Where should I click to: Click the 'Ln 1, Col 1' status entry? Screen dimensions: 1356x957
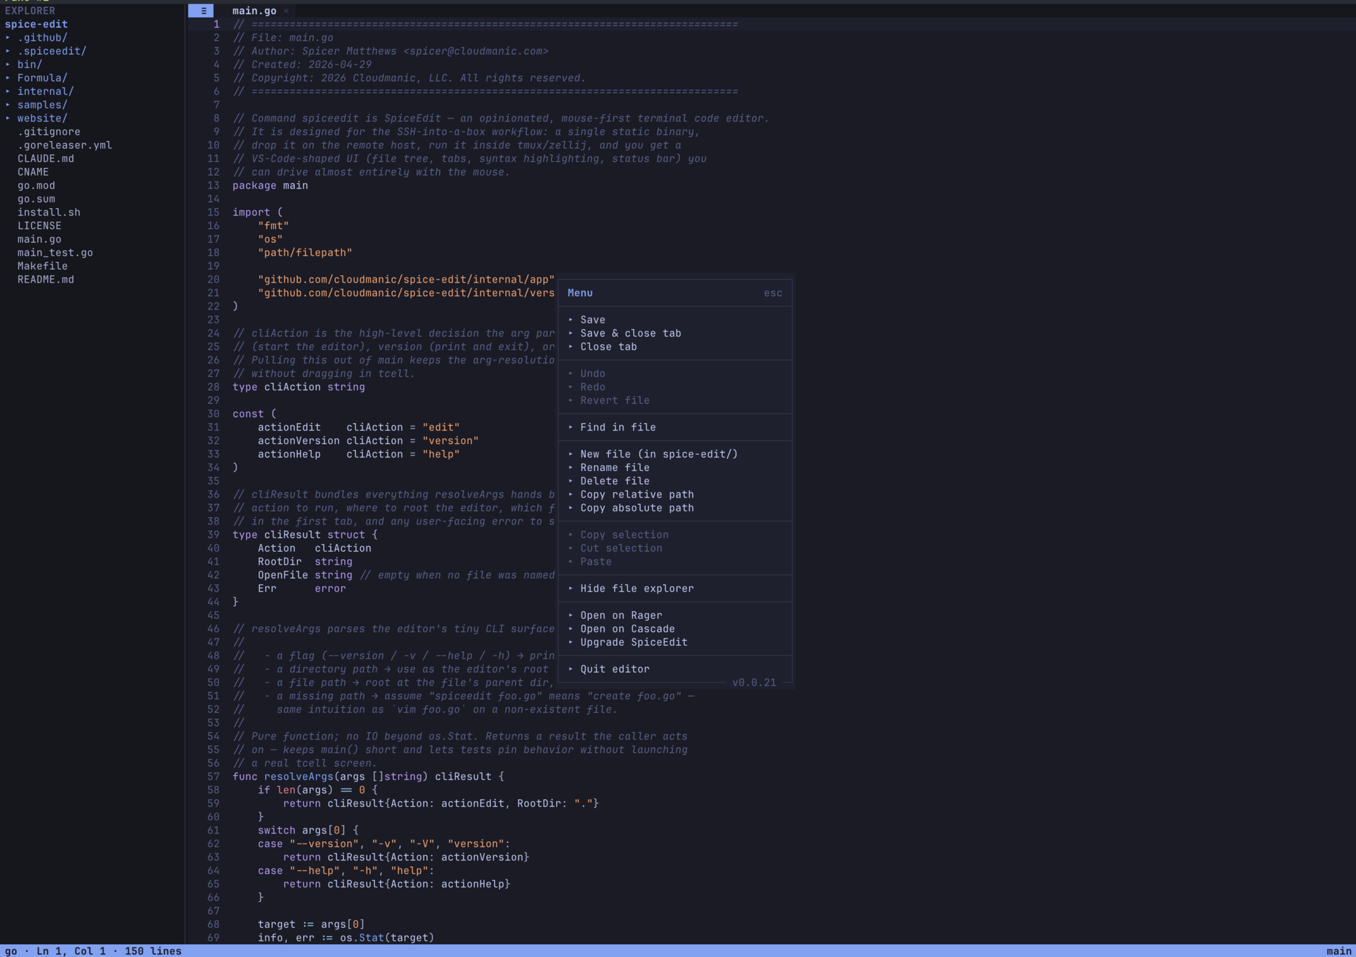pyautogui.click(x=71, y=951)
